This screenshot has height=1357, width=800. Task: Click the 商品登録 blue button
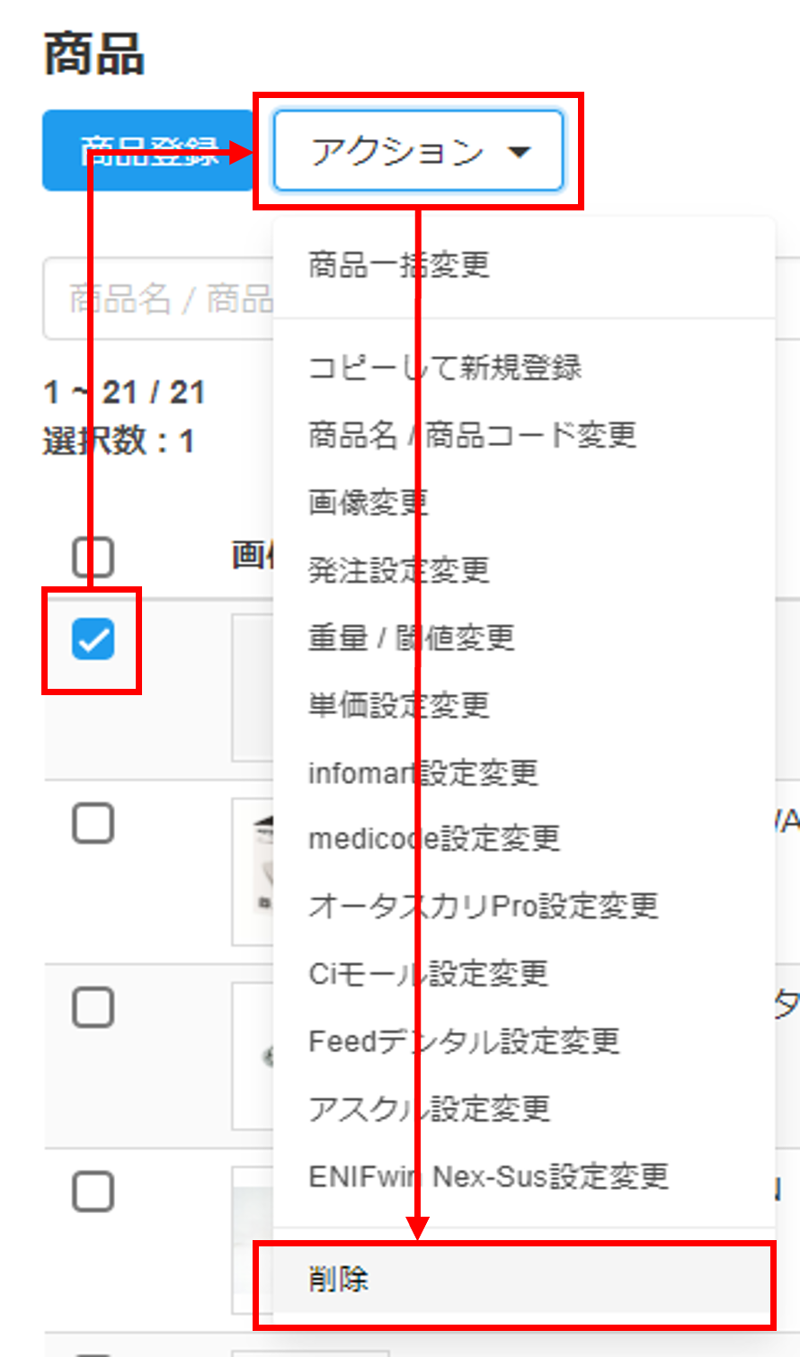[x=148, y=150]
